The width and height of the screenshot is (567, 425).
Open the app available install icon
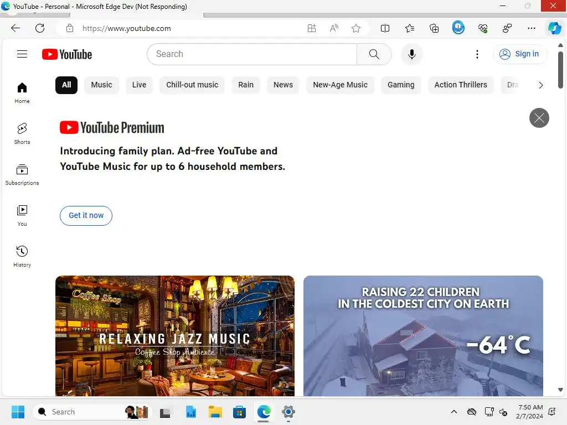[x=312, y=28]
